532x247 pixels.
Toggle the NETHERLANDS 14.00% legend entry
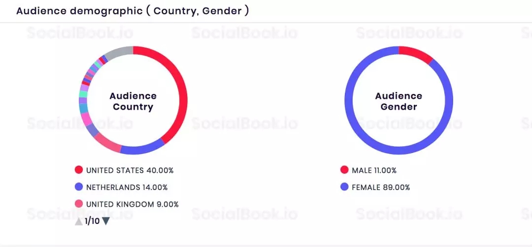click(127, 187)
